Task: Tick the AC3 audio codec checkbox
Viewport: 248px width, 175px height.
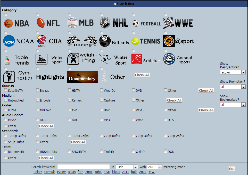Action: [37, 119]
